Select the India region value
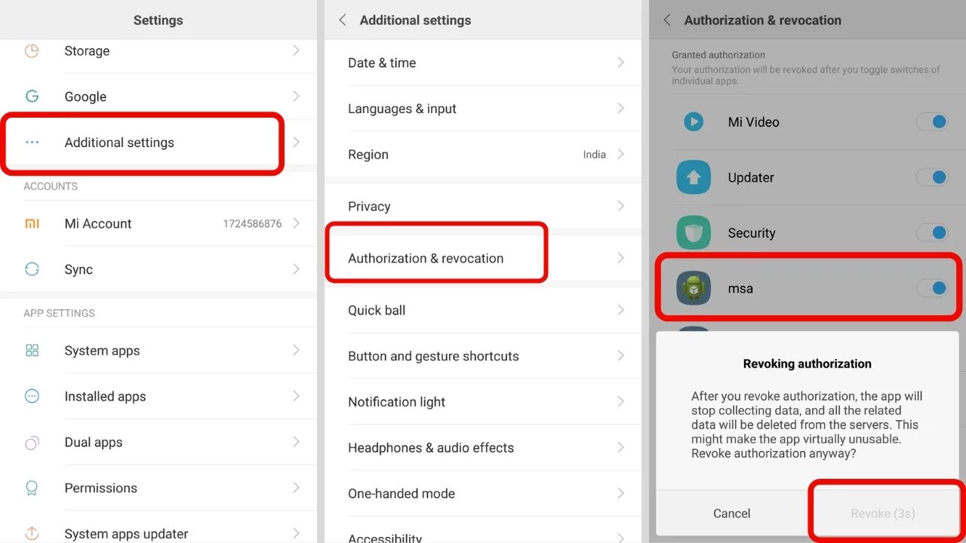This screenshot has height=543, width=966. coord(594,155)
